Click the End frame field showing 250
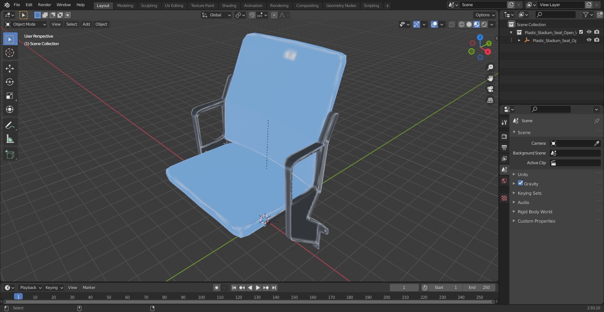This screenshot has height=312, width=604. [479, 288]
